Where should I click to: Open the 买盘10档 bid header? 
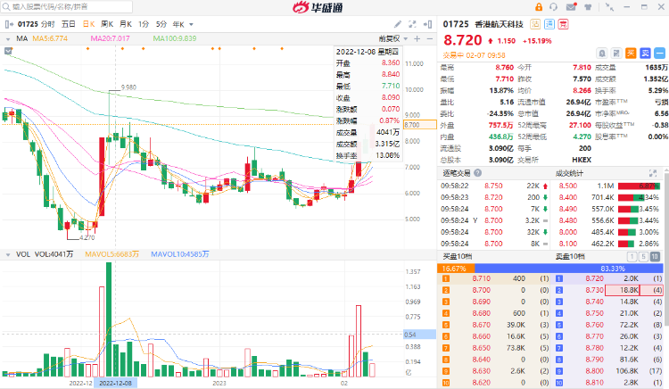[x=457, y=257]
